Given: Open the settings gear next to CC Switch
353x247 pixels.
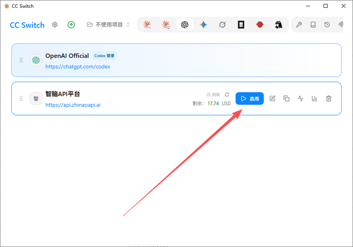Looking at the screenshot, I should (55, 25).
